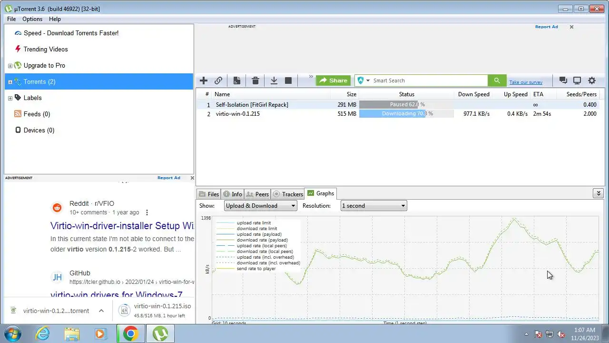The height and width of the screenshot is (343, 609).
Task: Open Preferences gear icon
Action: click(592, 81)
